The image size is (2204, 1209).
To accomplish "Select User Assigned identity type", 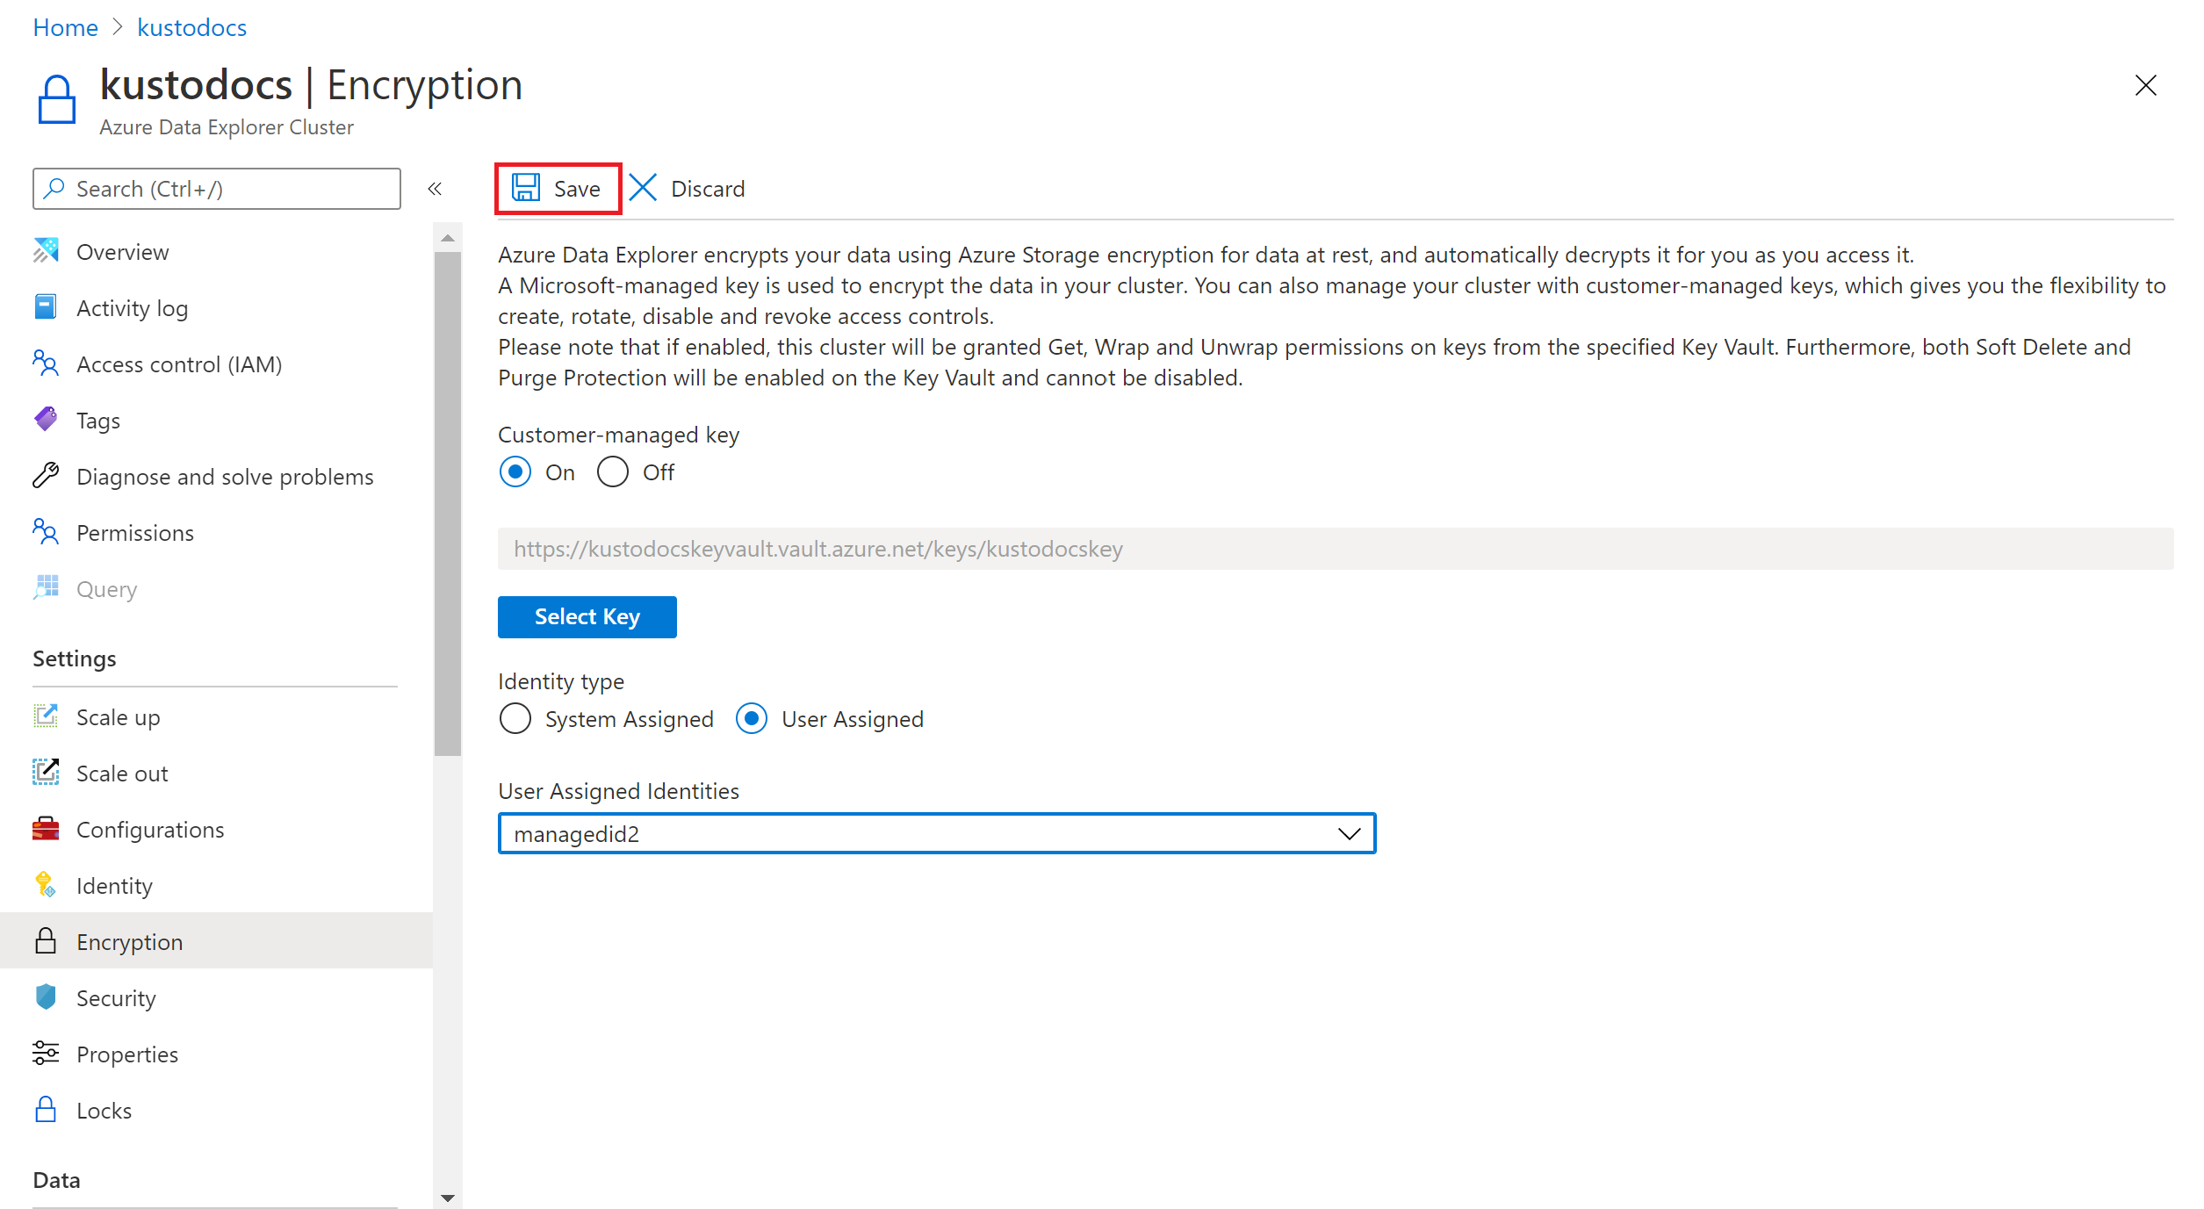I will tap(753, 717).
